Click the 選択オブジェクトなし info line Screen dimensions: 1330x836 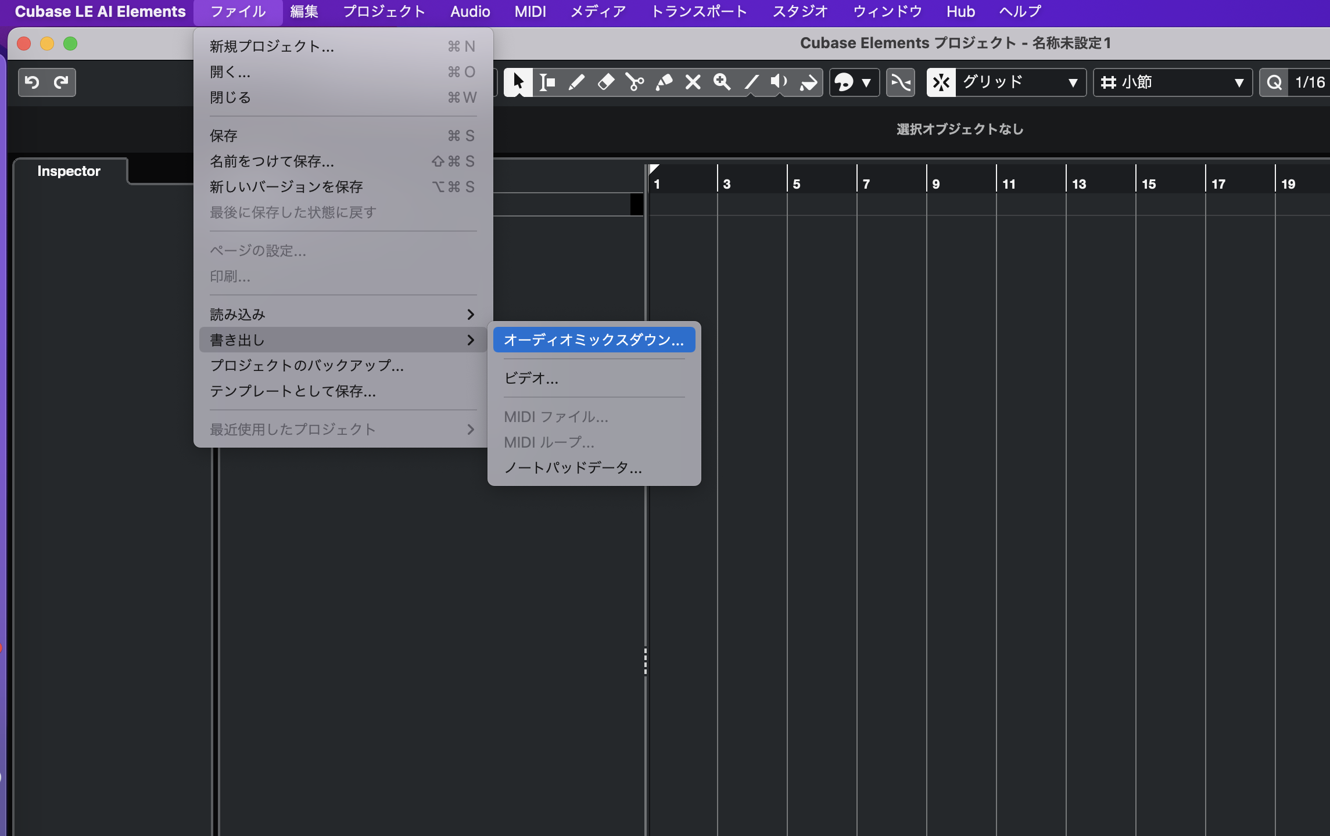(960, 129)
